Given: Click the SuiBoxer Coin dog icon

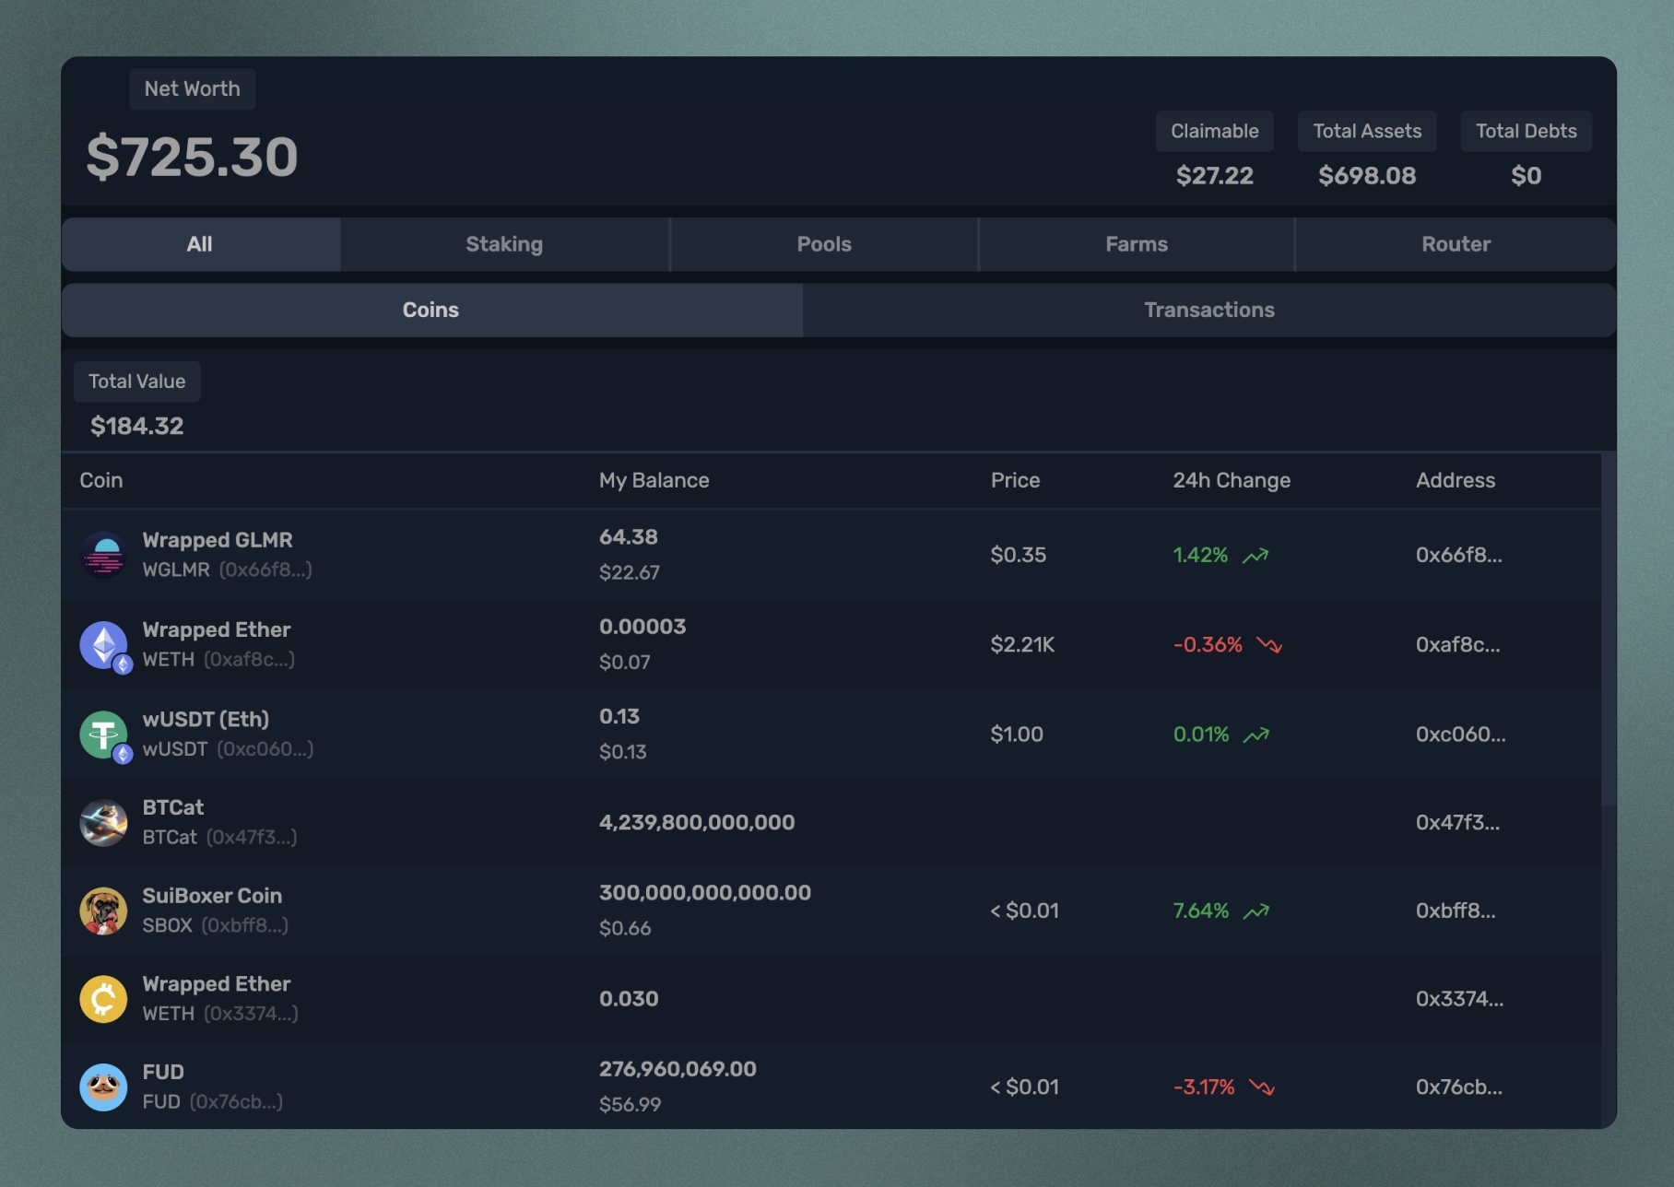Looking at the screenshot, I should click(x=103, y=911).
